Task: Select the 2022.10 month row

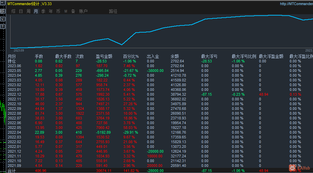Action: [x=14, y=104]
